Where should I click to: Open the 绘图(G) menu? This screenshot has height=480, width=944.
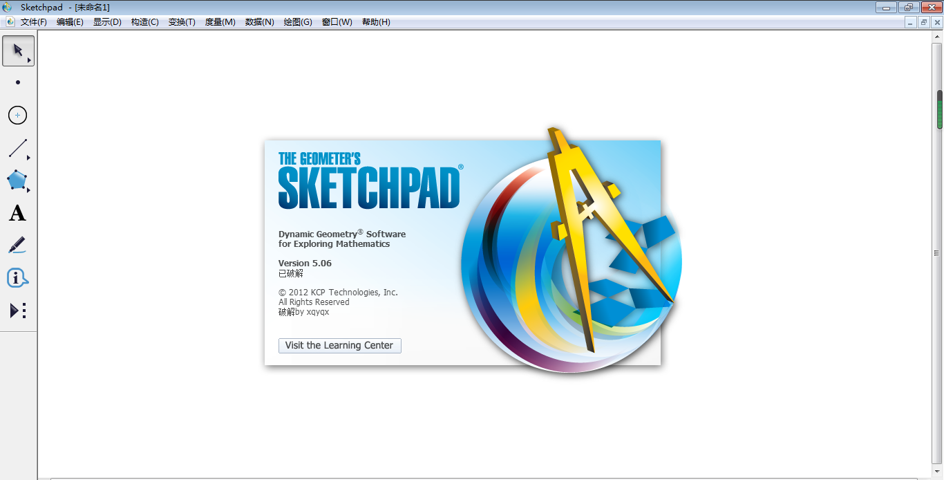(x=298, y=22)
